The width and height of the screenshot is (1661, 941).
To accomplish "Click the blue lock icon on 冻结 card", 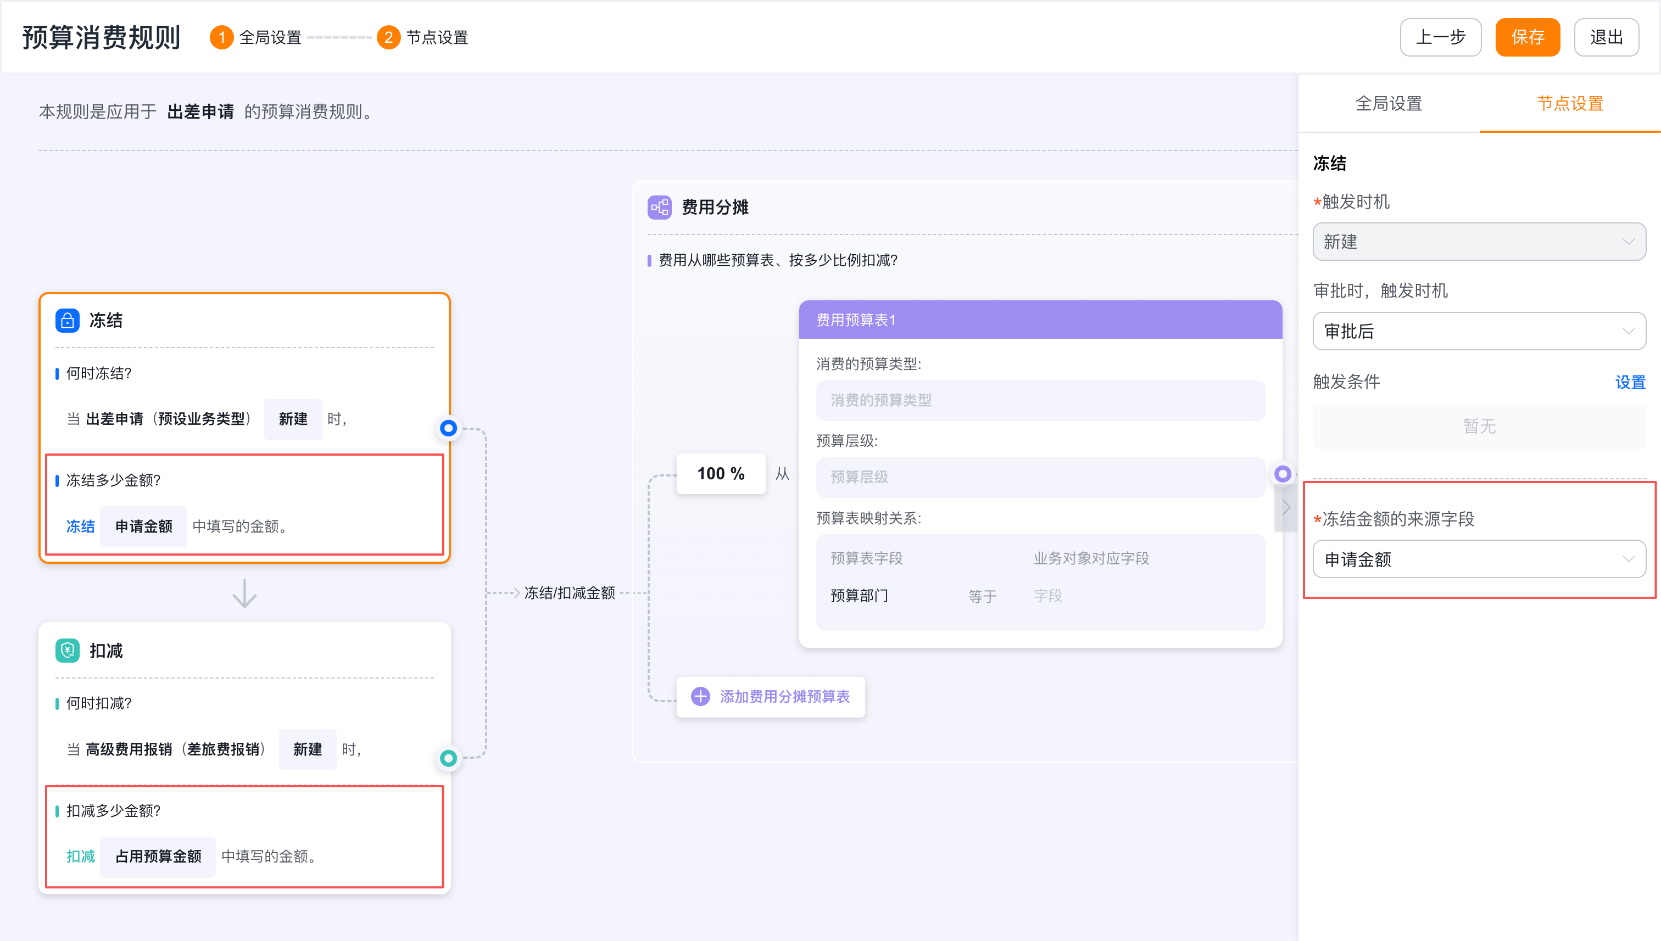I will (67, 320).
